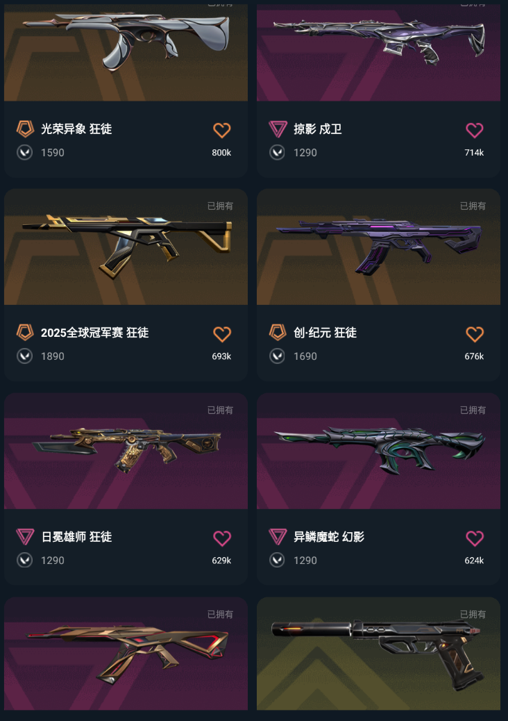Favorite the 光荣异象 狂徒 skin heart
Image resolution: width=508 pixels, height=721 pixels.
click(x=222, y=131)
